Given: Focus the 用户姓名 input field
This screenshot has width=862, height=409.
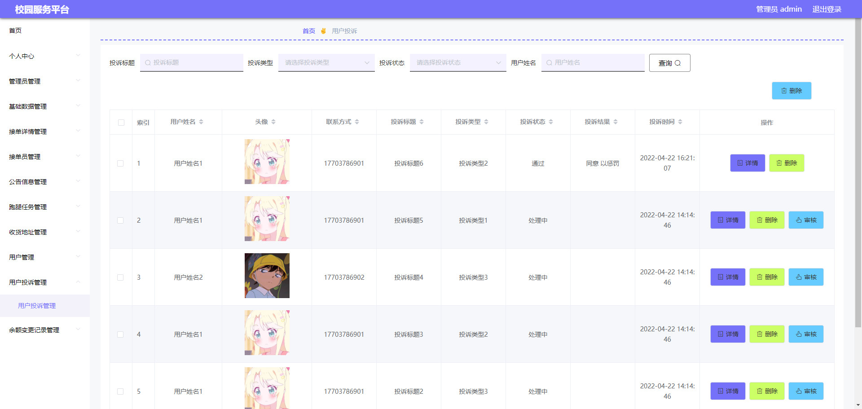Looking at the screenshot, I should point(593,63).
